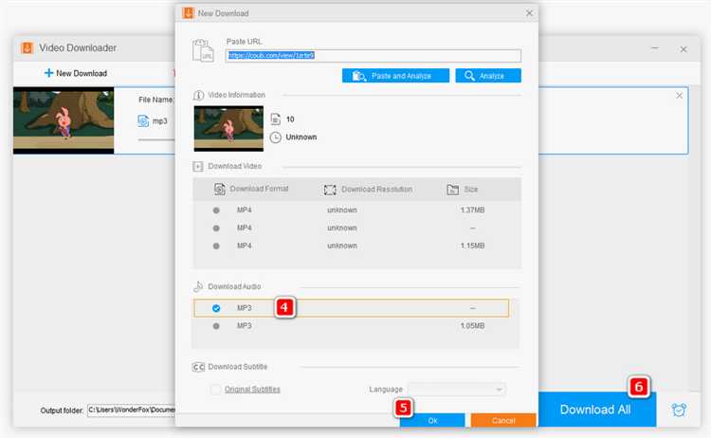711x438 pixels.
Task: Click the URL document icon beside Paste URL
Action: point(203,50)
